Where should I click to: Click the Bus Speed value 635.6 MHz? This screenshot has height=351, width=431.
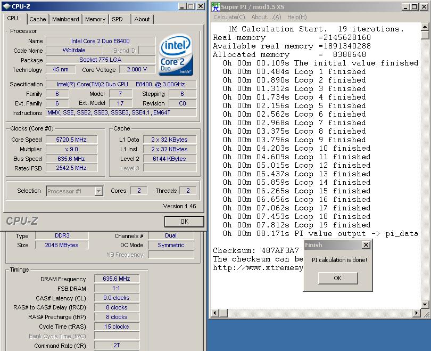tap(71, 159)
